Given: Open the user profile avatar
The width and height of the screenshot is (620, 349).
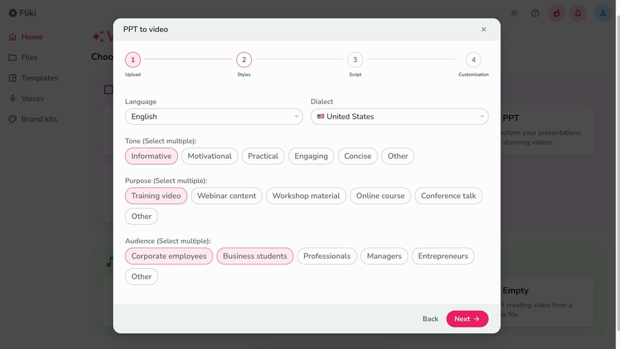Looking at the screenshot, I should coord(603,13).
